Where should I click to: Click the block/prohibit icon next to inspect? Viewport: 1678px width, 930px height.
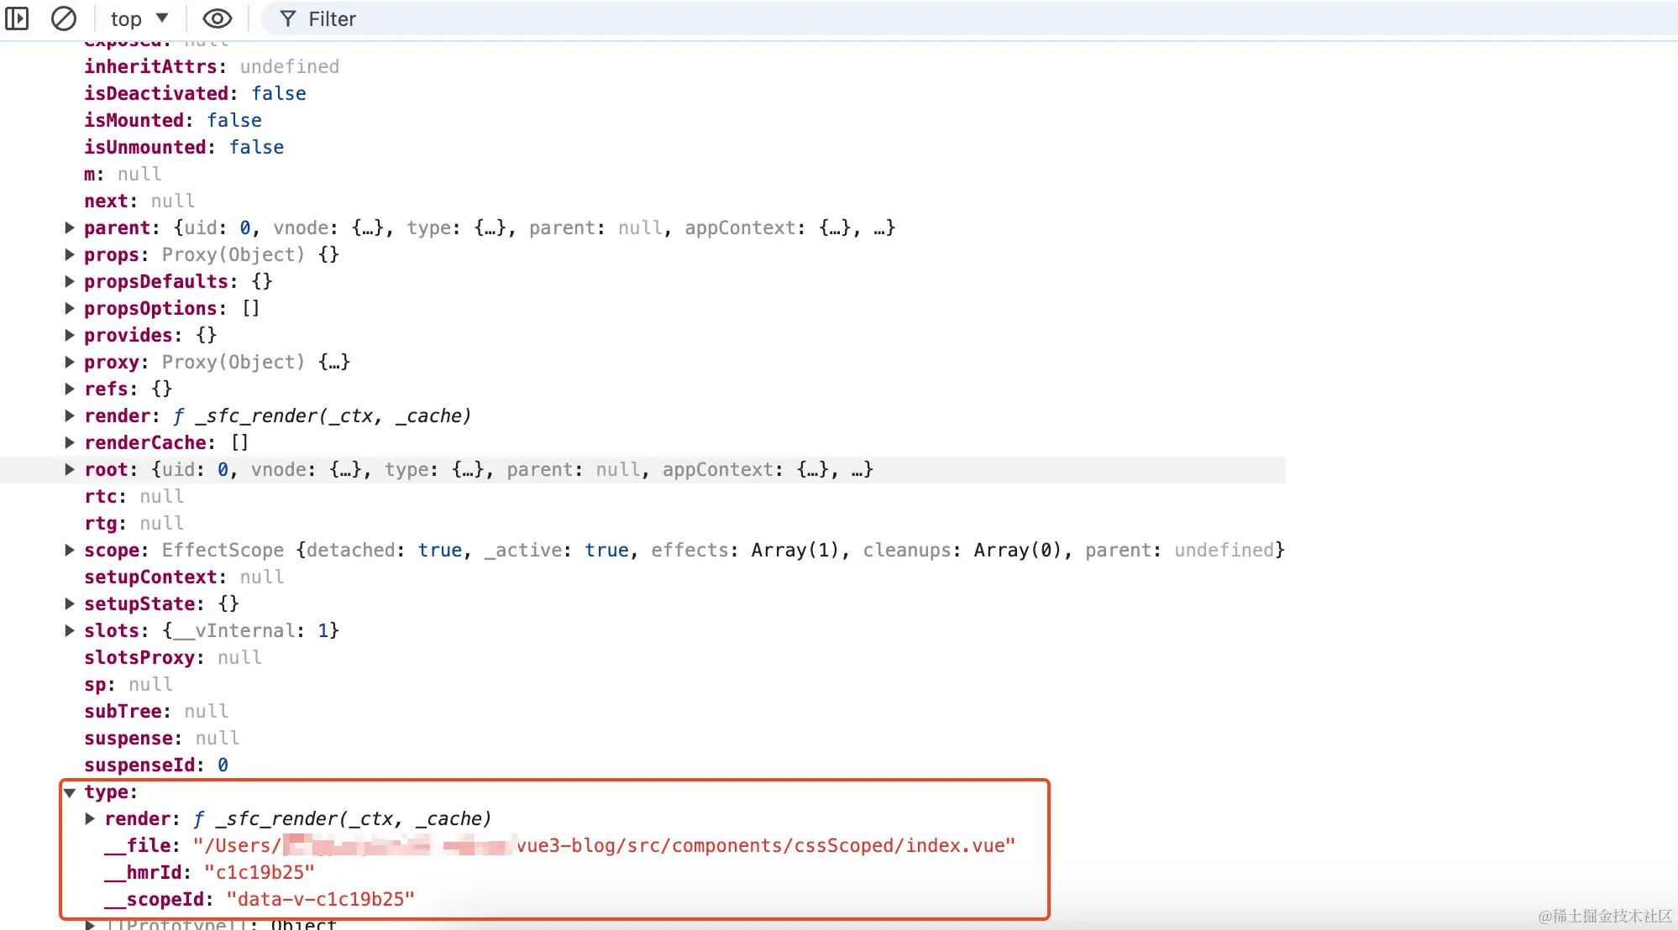tap(63, 18)
